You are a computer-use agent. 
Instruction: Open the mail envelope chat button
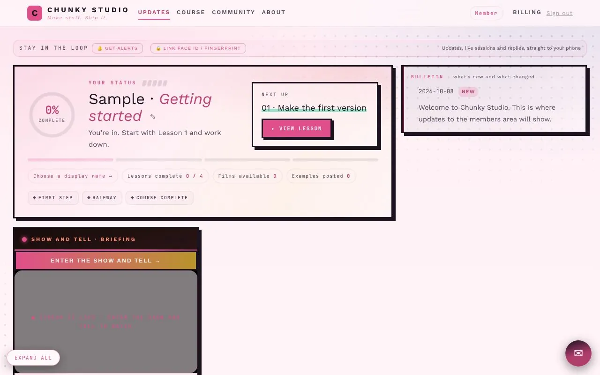coord(578,353)
